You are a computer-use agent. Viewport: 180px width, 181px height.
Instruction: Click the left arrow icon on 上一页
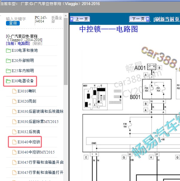coord(72,19)
